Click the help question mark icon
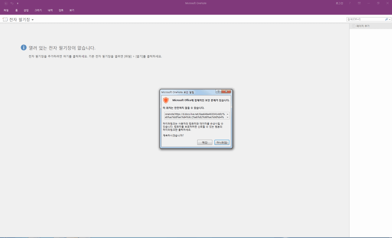The width and height of the screenshot is (392, 238). 350,3
